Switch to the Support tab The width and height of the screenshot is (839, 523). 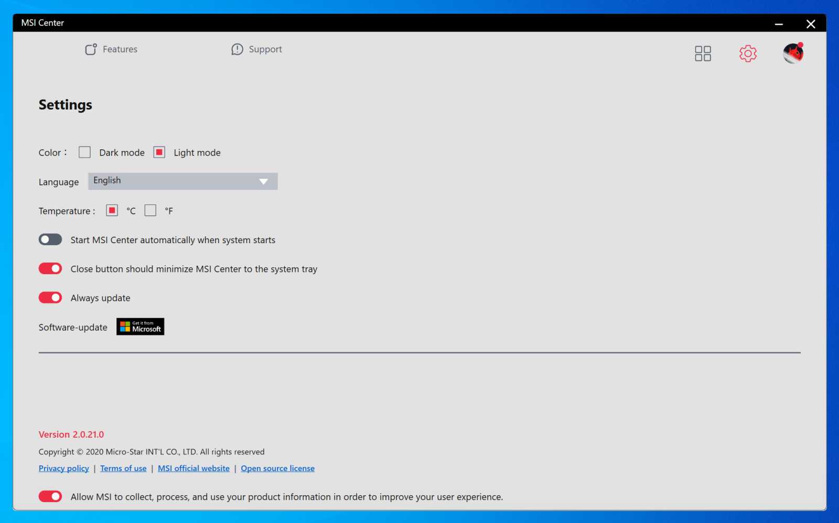pos(256,49)
